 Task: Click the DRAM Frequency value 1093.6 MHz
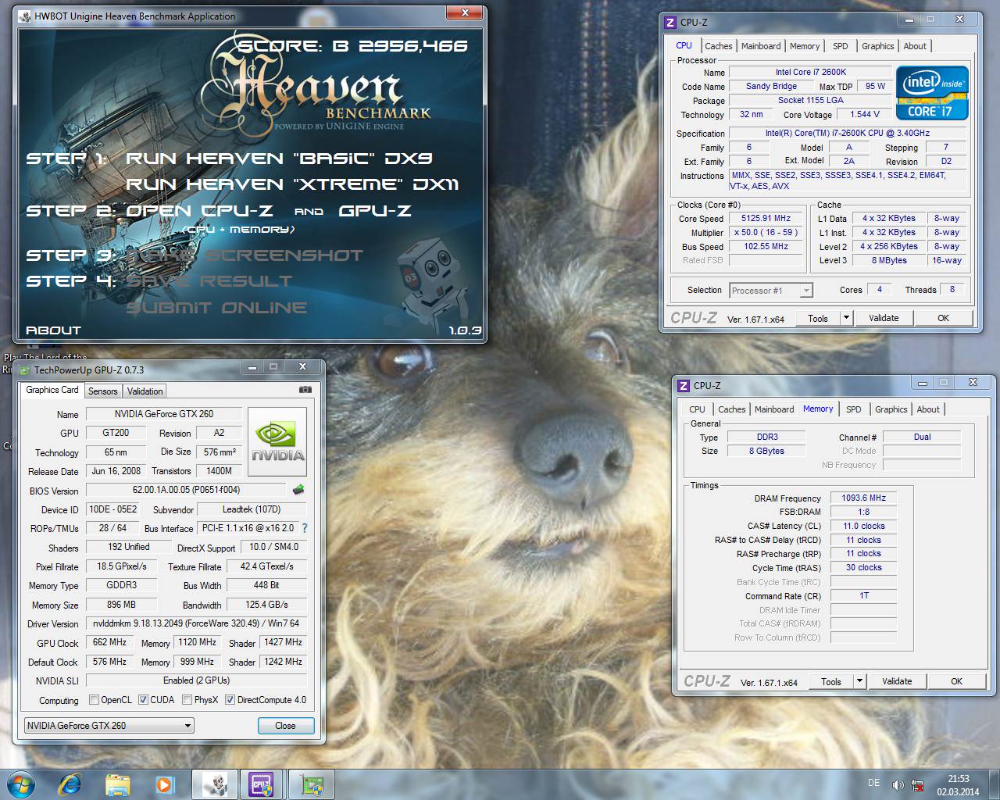(863, 498)
